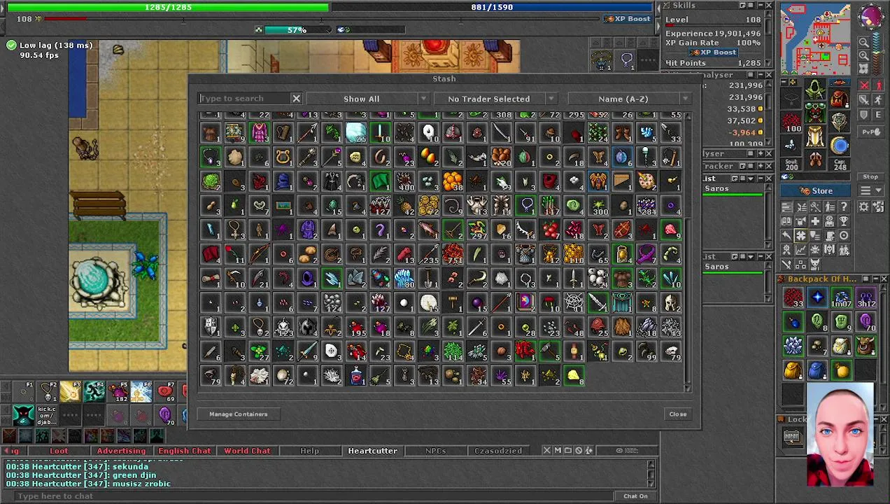Toggle stand mode red figure
This screenshot has width=890, height=504.
879,85
